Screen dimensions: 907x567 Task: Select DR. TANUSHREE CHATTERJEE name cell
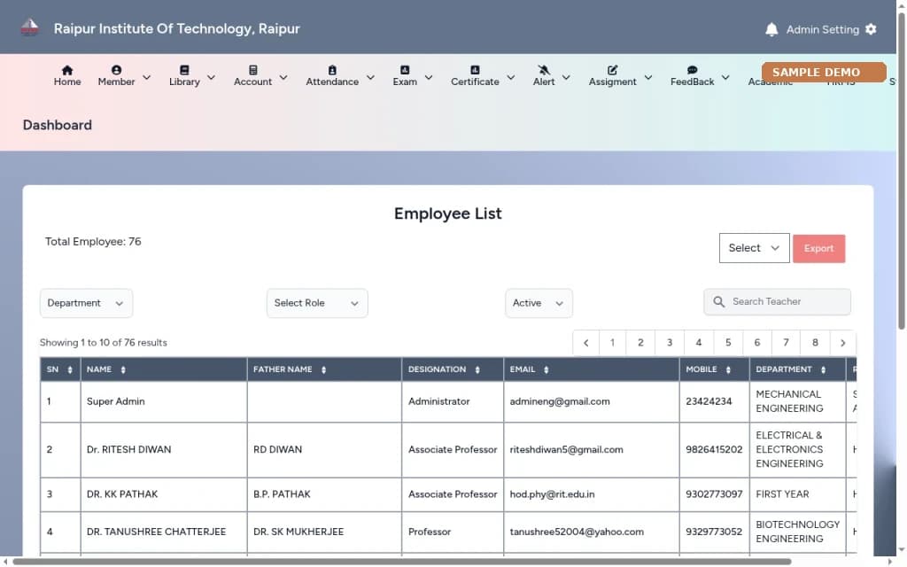coord(164,532)
